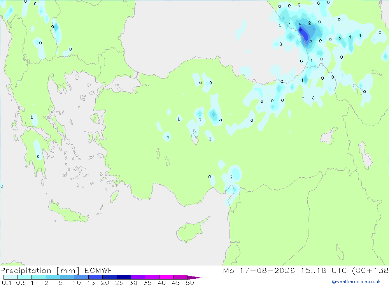Click the "4" precipitation value on the map
The image size is (389, 285).
[300, 24]
